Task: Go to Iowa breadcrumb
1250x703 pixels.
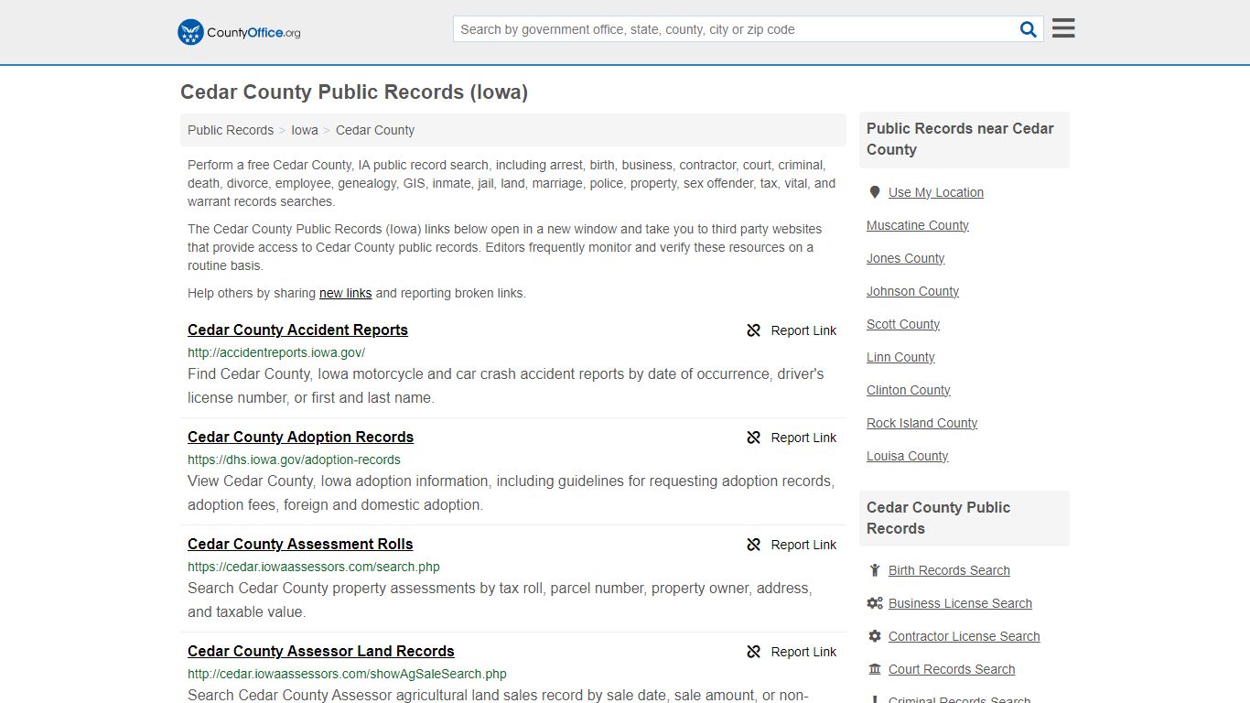Action: click(305, 130)
